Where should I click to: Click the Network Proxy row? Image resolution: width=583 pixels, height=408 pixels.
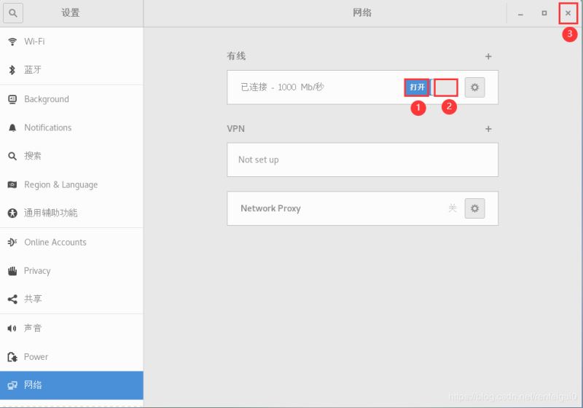pos(328,208)
